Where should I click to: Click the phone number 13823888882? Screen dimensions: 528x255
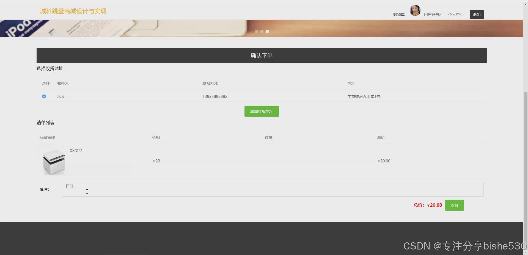click(x=215, y=96)
